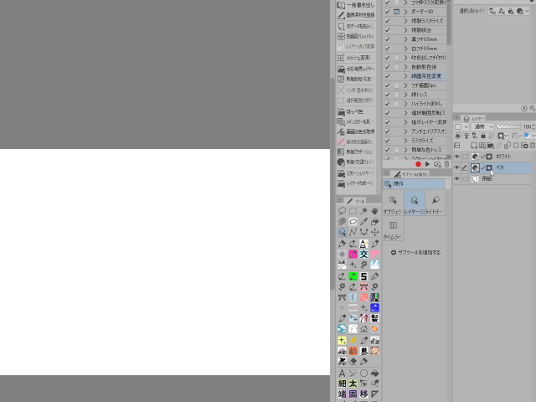Screen dimensions: 536x402
Task: Select the オブジェクト sub tool
Action: (x=393, y=203)
